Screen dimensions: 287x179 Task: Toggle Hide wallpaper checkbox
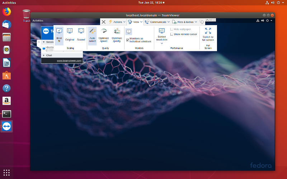pos(171,29)
